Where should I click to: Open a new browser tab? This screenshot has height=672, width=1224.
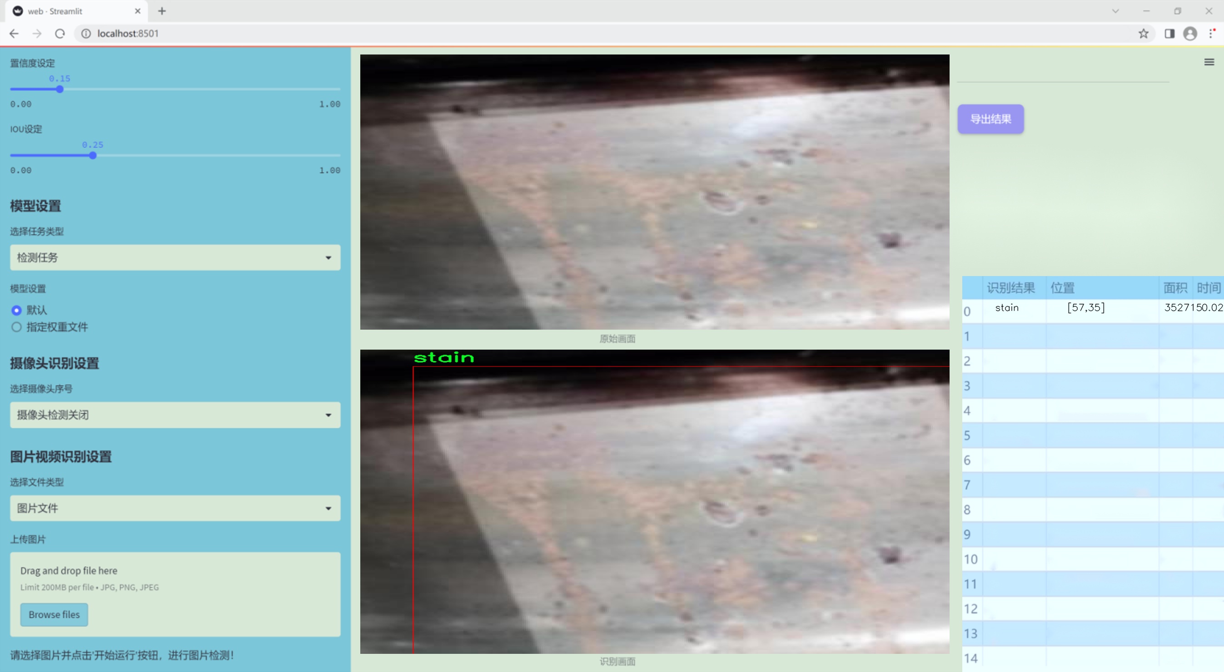point(162,11)
